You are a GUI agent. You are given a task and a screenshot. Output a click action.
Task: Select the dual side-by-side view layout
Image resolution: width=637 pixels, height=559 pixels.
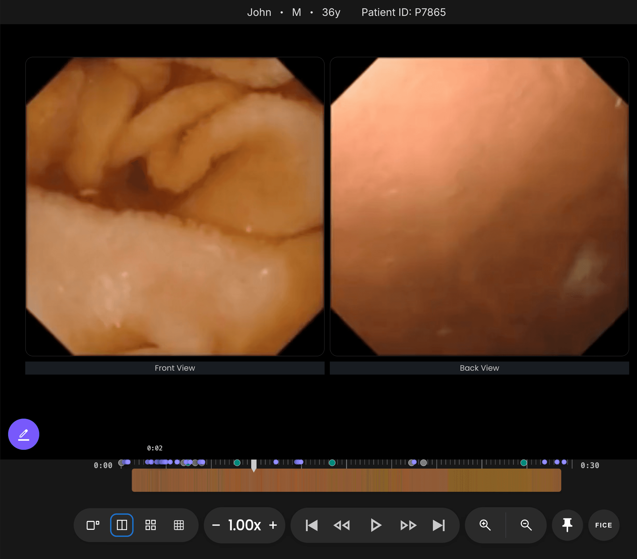point(122,525)
